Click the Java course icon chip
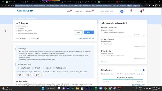This screenshot has width=162, height=91. pyautogui.click(x=21, y=75)
